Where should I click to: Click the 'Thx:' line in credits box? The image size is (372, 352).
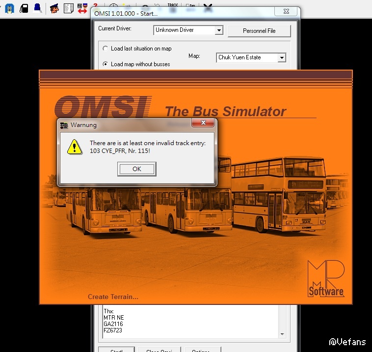click(108, 311)
